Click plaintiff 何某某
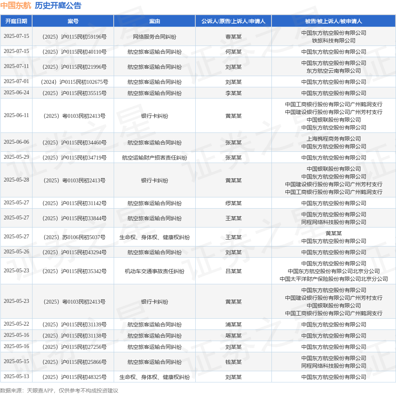 tap(233, 52)
